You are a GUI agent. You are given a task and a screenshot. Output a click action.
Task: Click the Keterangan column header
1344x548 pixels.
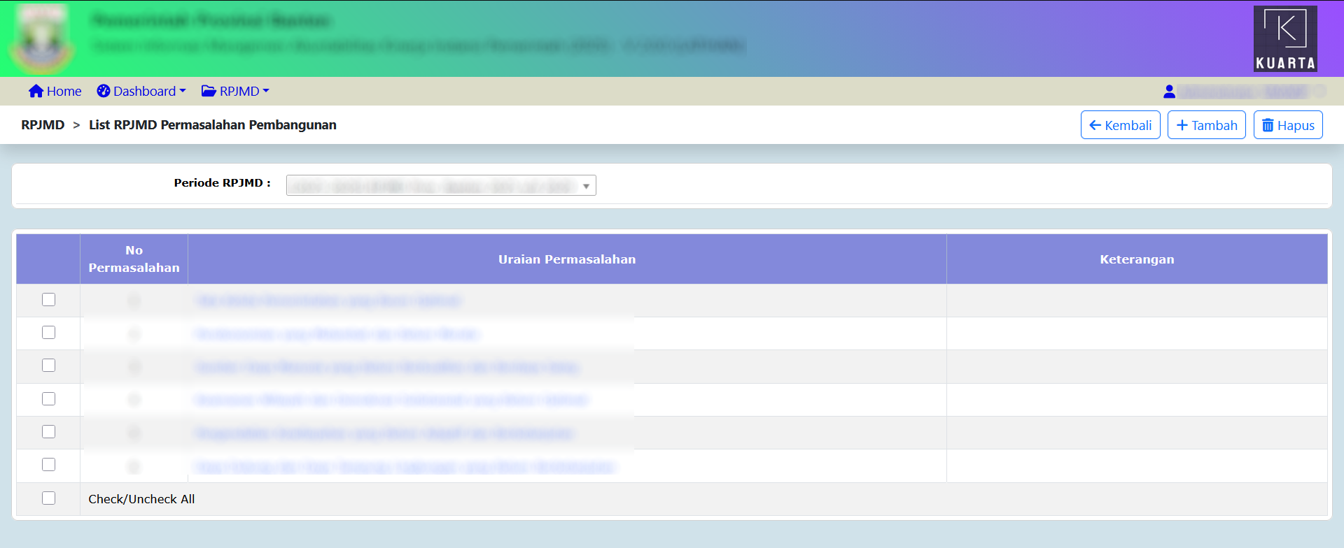tap(1137, 259)
